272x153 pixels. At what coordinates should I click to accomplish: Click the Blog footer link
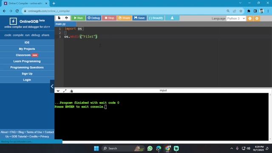pyautogui.click(x=21, y=132)
